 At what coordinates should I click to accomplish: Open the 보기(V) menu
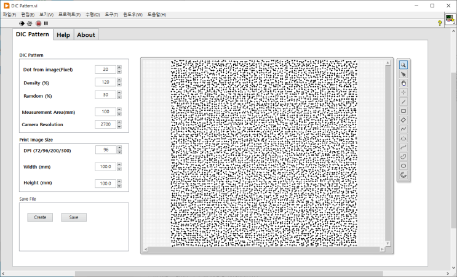point(46,15)
